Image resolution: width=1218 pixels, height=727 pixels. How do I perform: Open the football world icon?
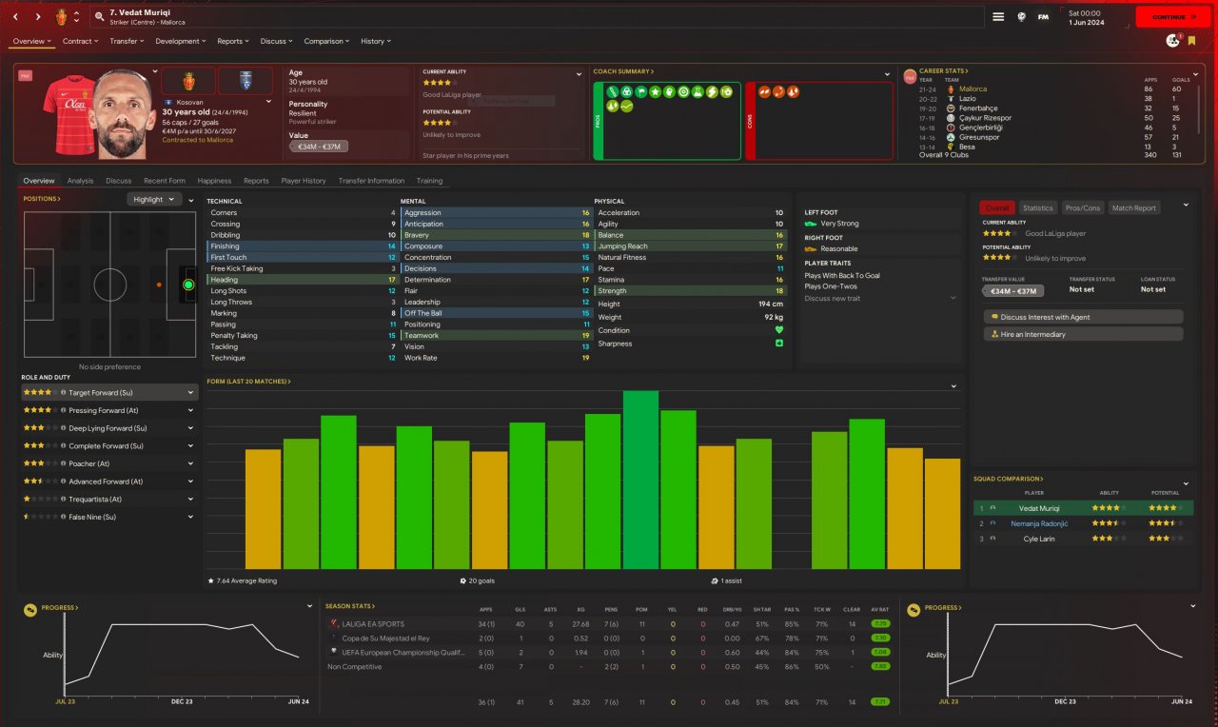click(x=1021, y=16)
